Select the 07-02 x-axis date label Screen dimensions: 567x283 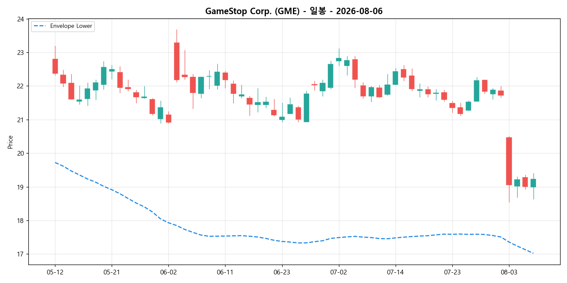[x=338, y=272]
